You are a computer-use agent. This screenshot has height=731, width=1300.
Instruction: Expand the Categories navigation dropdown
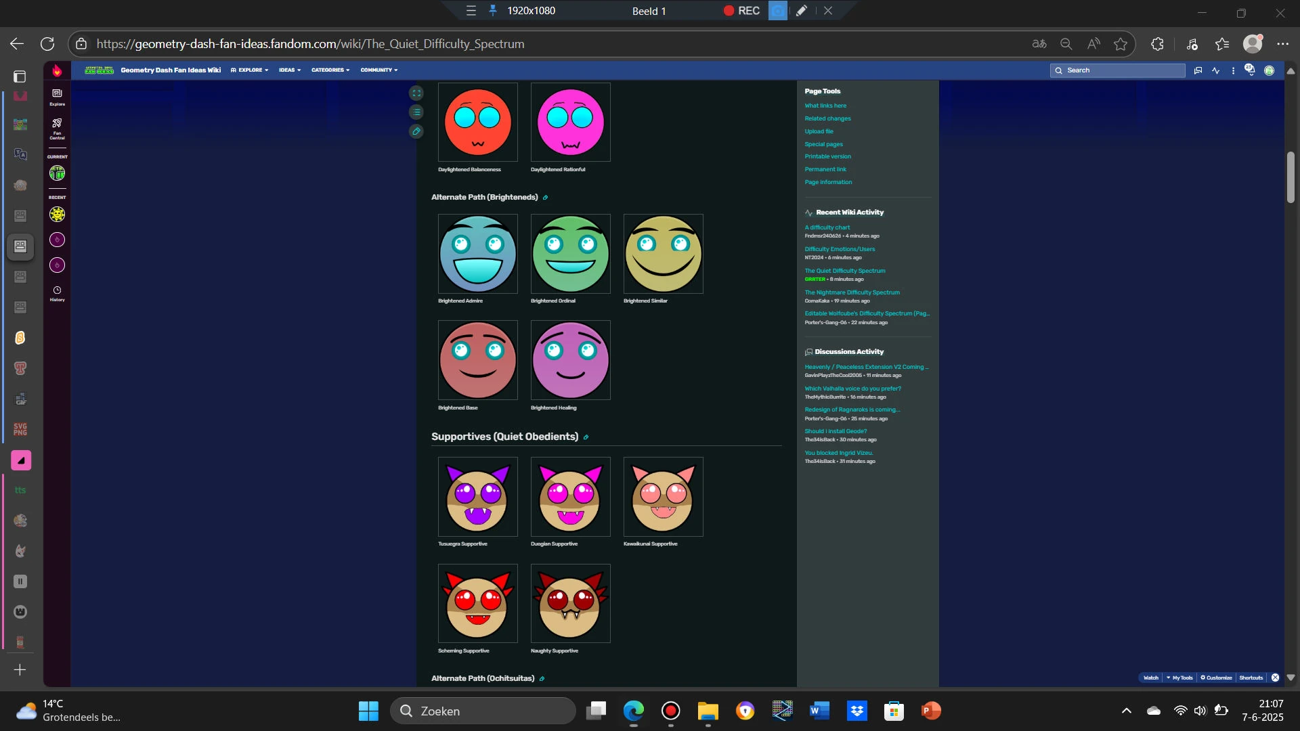coord(330,70)
